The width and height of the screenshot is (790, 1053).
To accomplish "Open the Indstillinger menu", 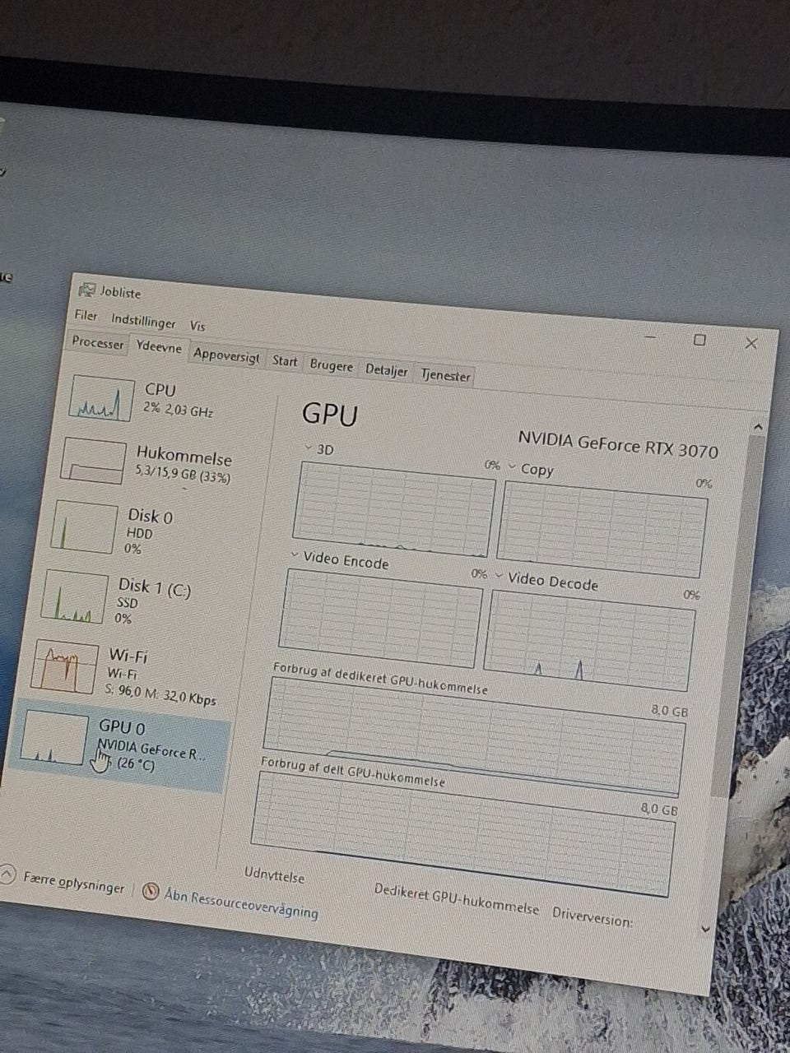I will (143, 322).
